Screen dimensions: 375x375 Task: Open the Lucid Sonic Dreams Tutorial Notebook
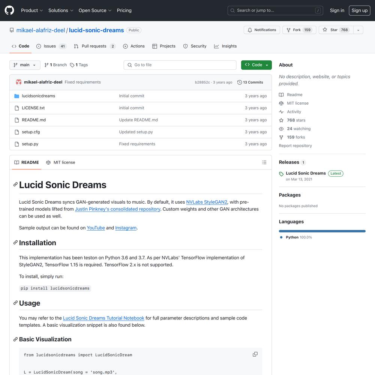103,318
